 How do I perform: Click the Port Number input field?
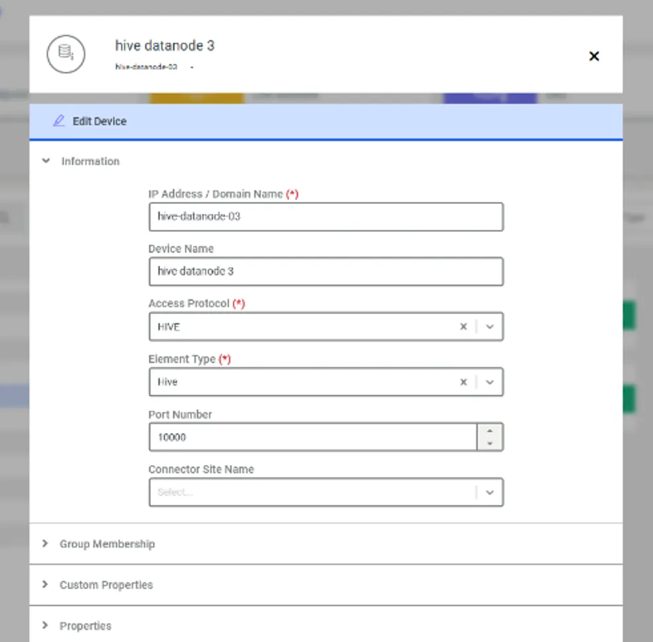(313, 437)
